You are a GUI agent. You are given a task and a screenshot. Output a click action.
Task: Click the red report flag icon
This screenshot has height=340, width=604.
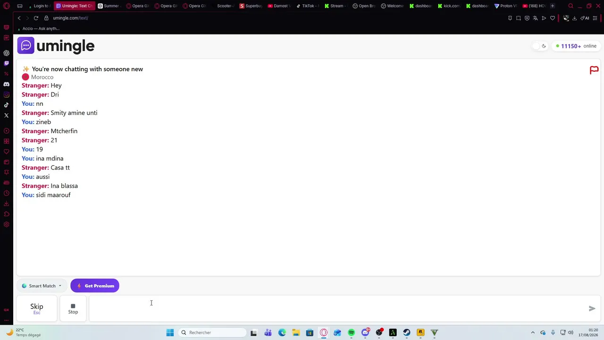point(594,70)
